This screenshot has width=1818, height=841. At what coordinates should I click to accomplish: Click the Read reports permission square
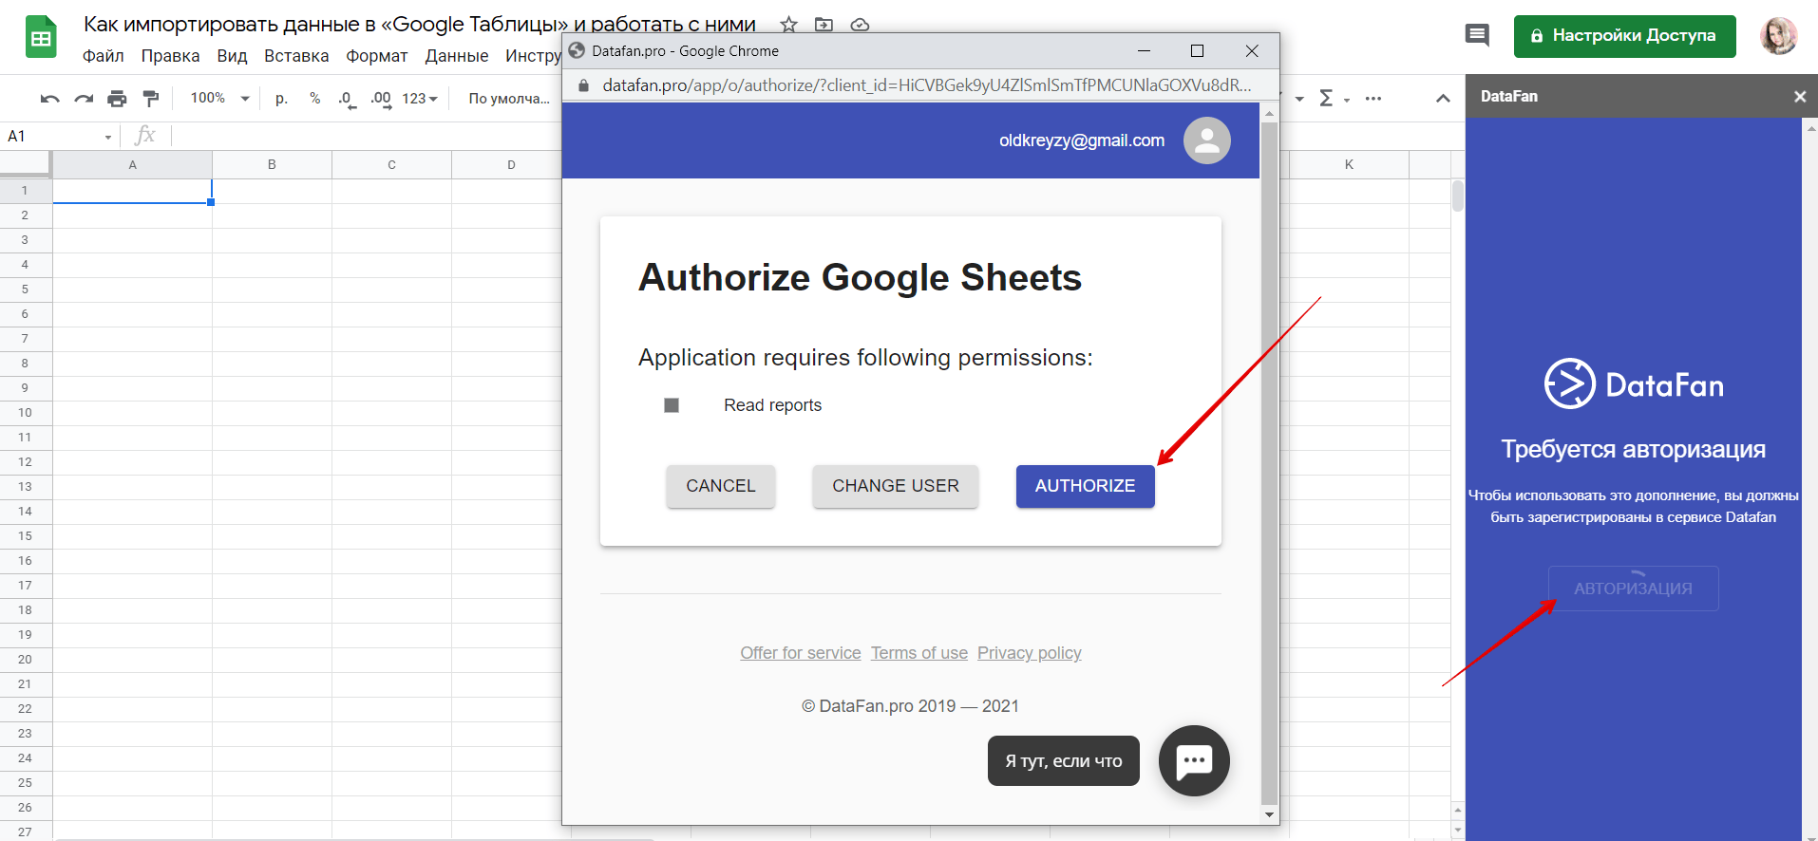672,405
